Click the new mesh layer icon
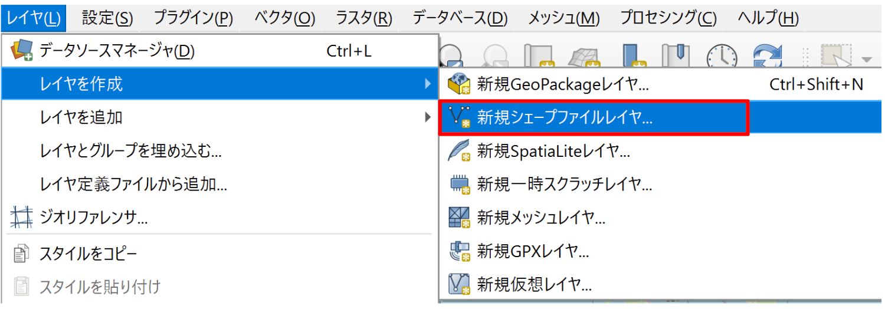The height and width of the screenshot is (309, 885). point(458,218)
